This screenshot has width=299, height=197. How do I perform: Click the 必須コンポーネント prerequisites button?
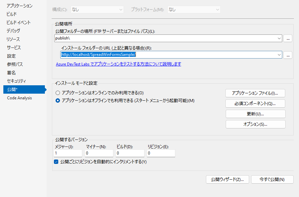pyautogui.click(x=255, y=103)
